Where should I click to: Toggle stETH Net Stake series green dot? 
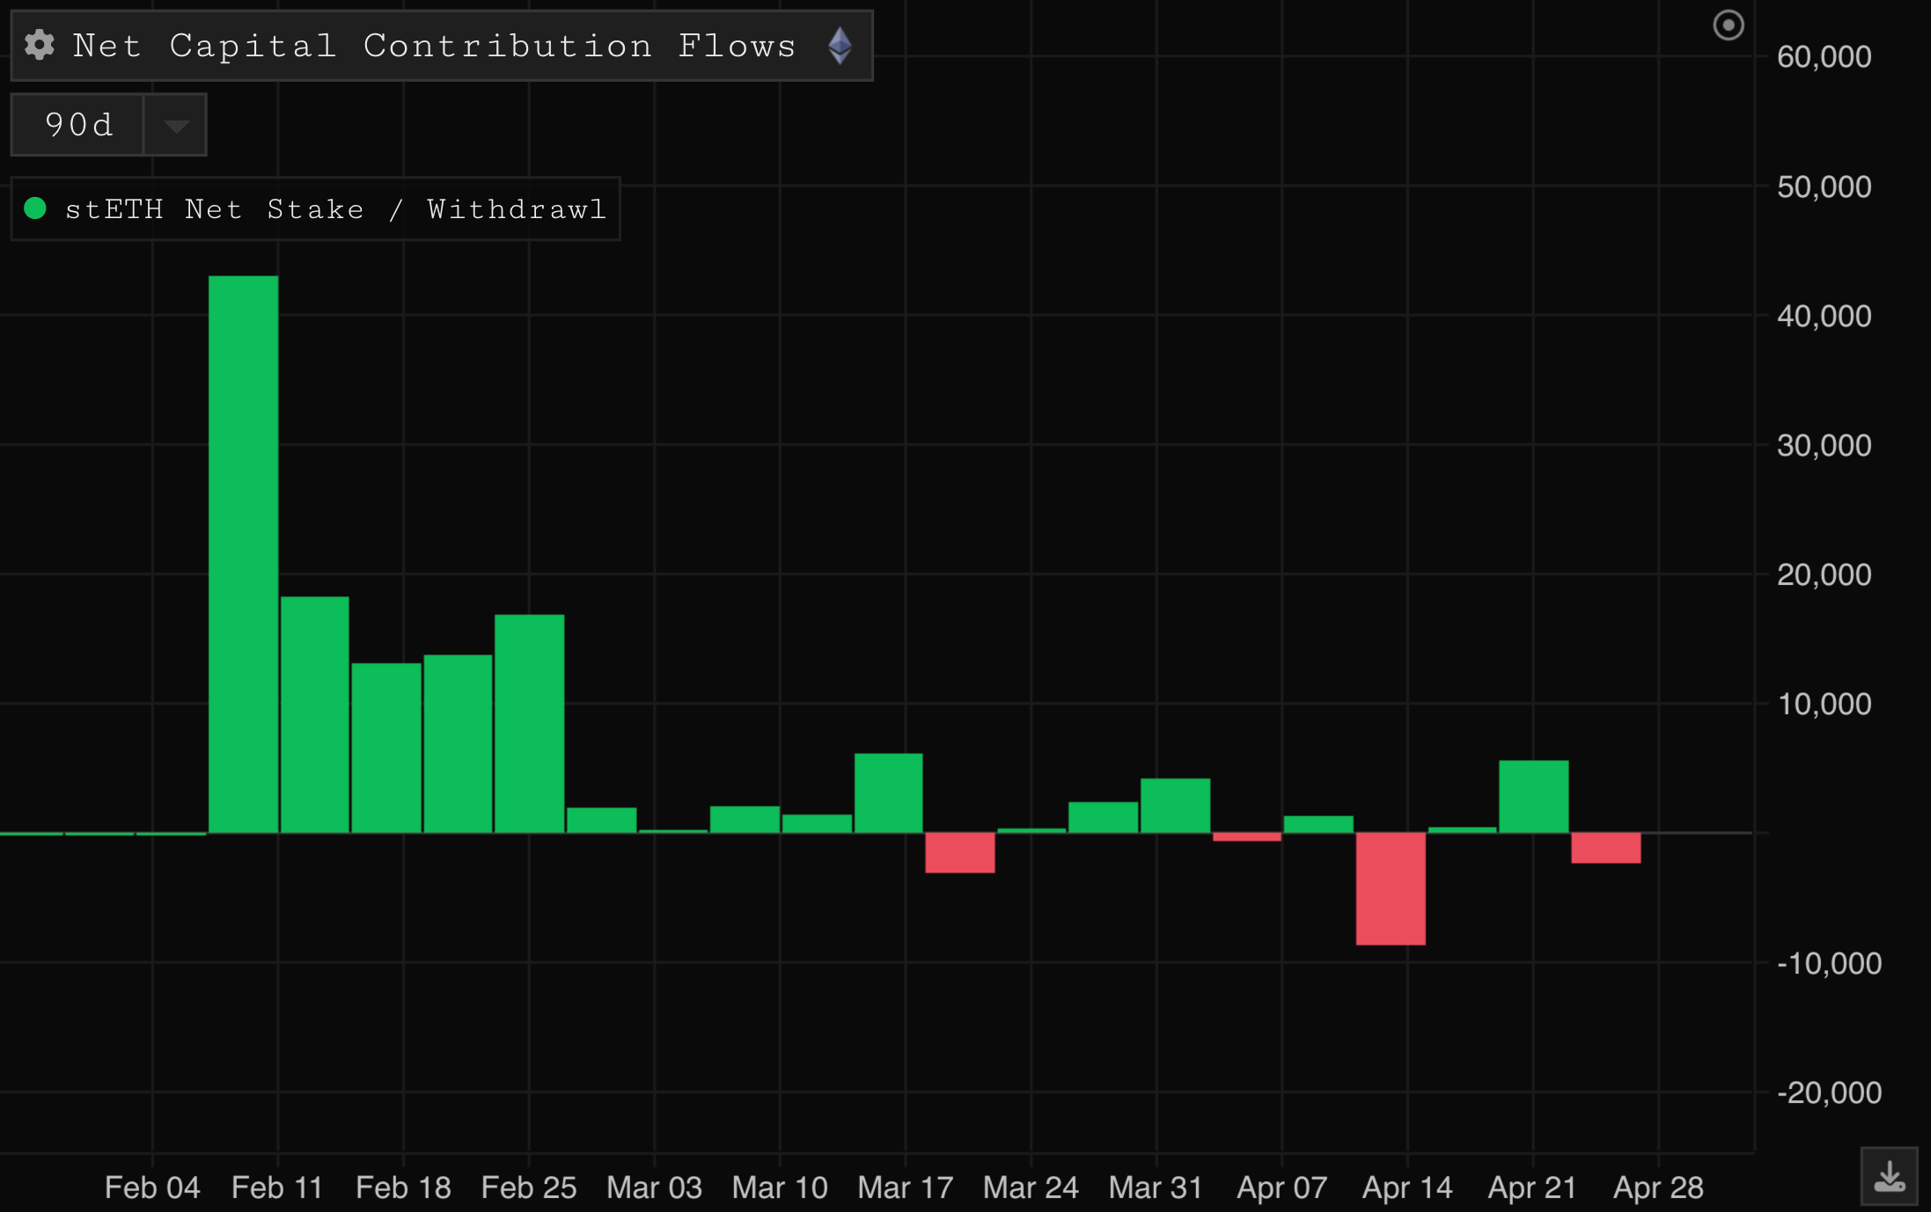pos(36,208)
